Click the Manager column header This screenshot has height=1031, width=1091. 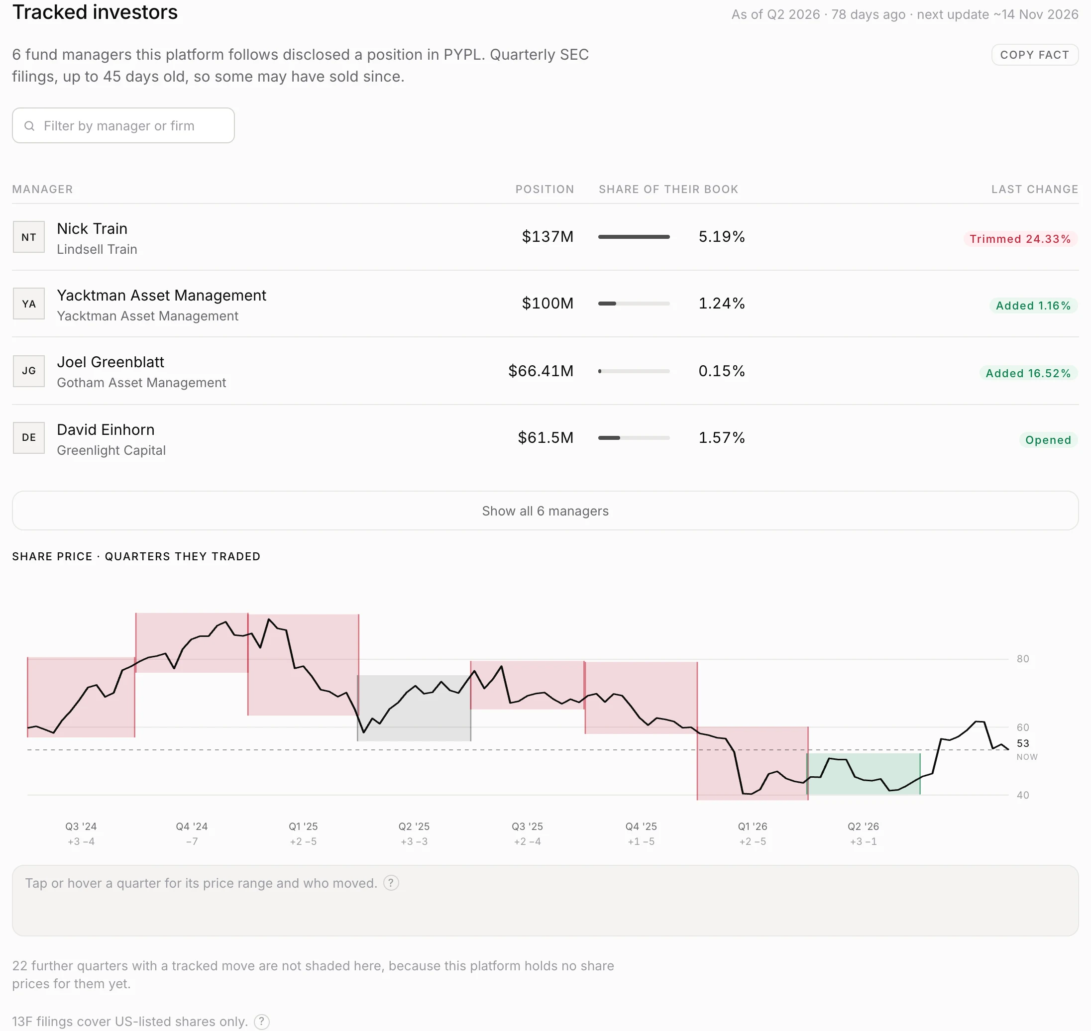point(42,189)
